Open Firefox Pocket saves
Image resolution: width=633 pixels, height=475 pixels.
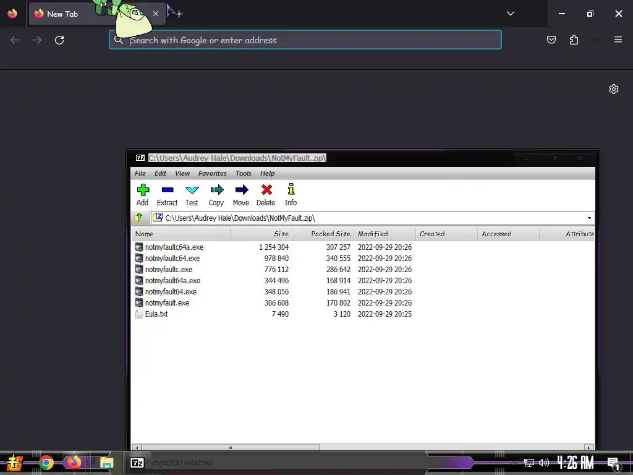551,40
